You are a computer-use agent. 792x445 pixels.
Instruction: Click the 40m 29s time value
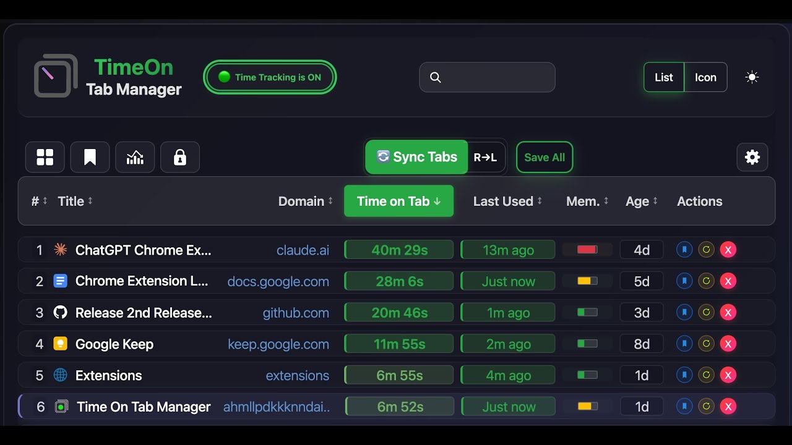pos(399,250)
